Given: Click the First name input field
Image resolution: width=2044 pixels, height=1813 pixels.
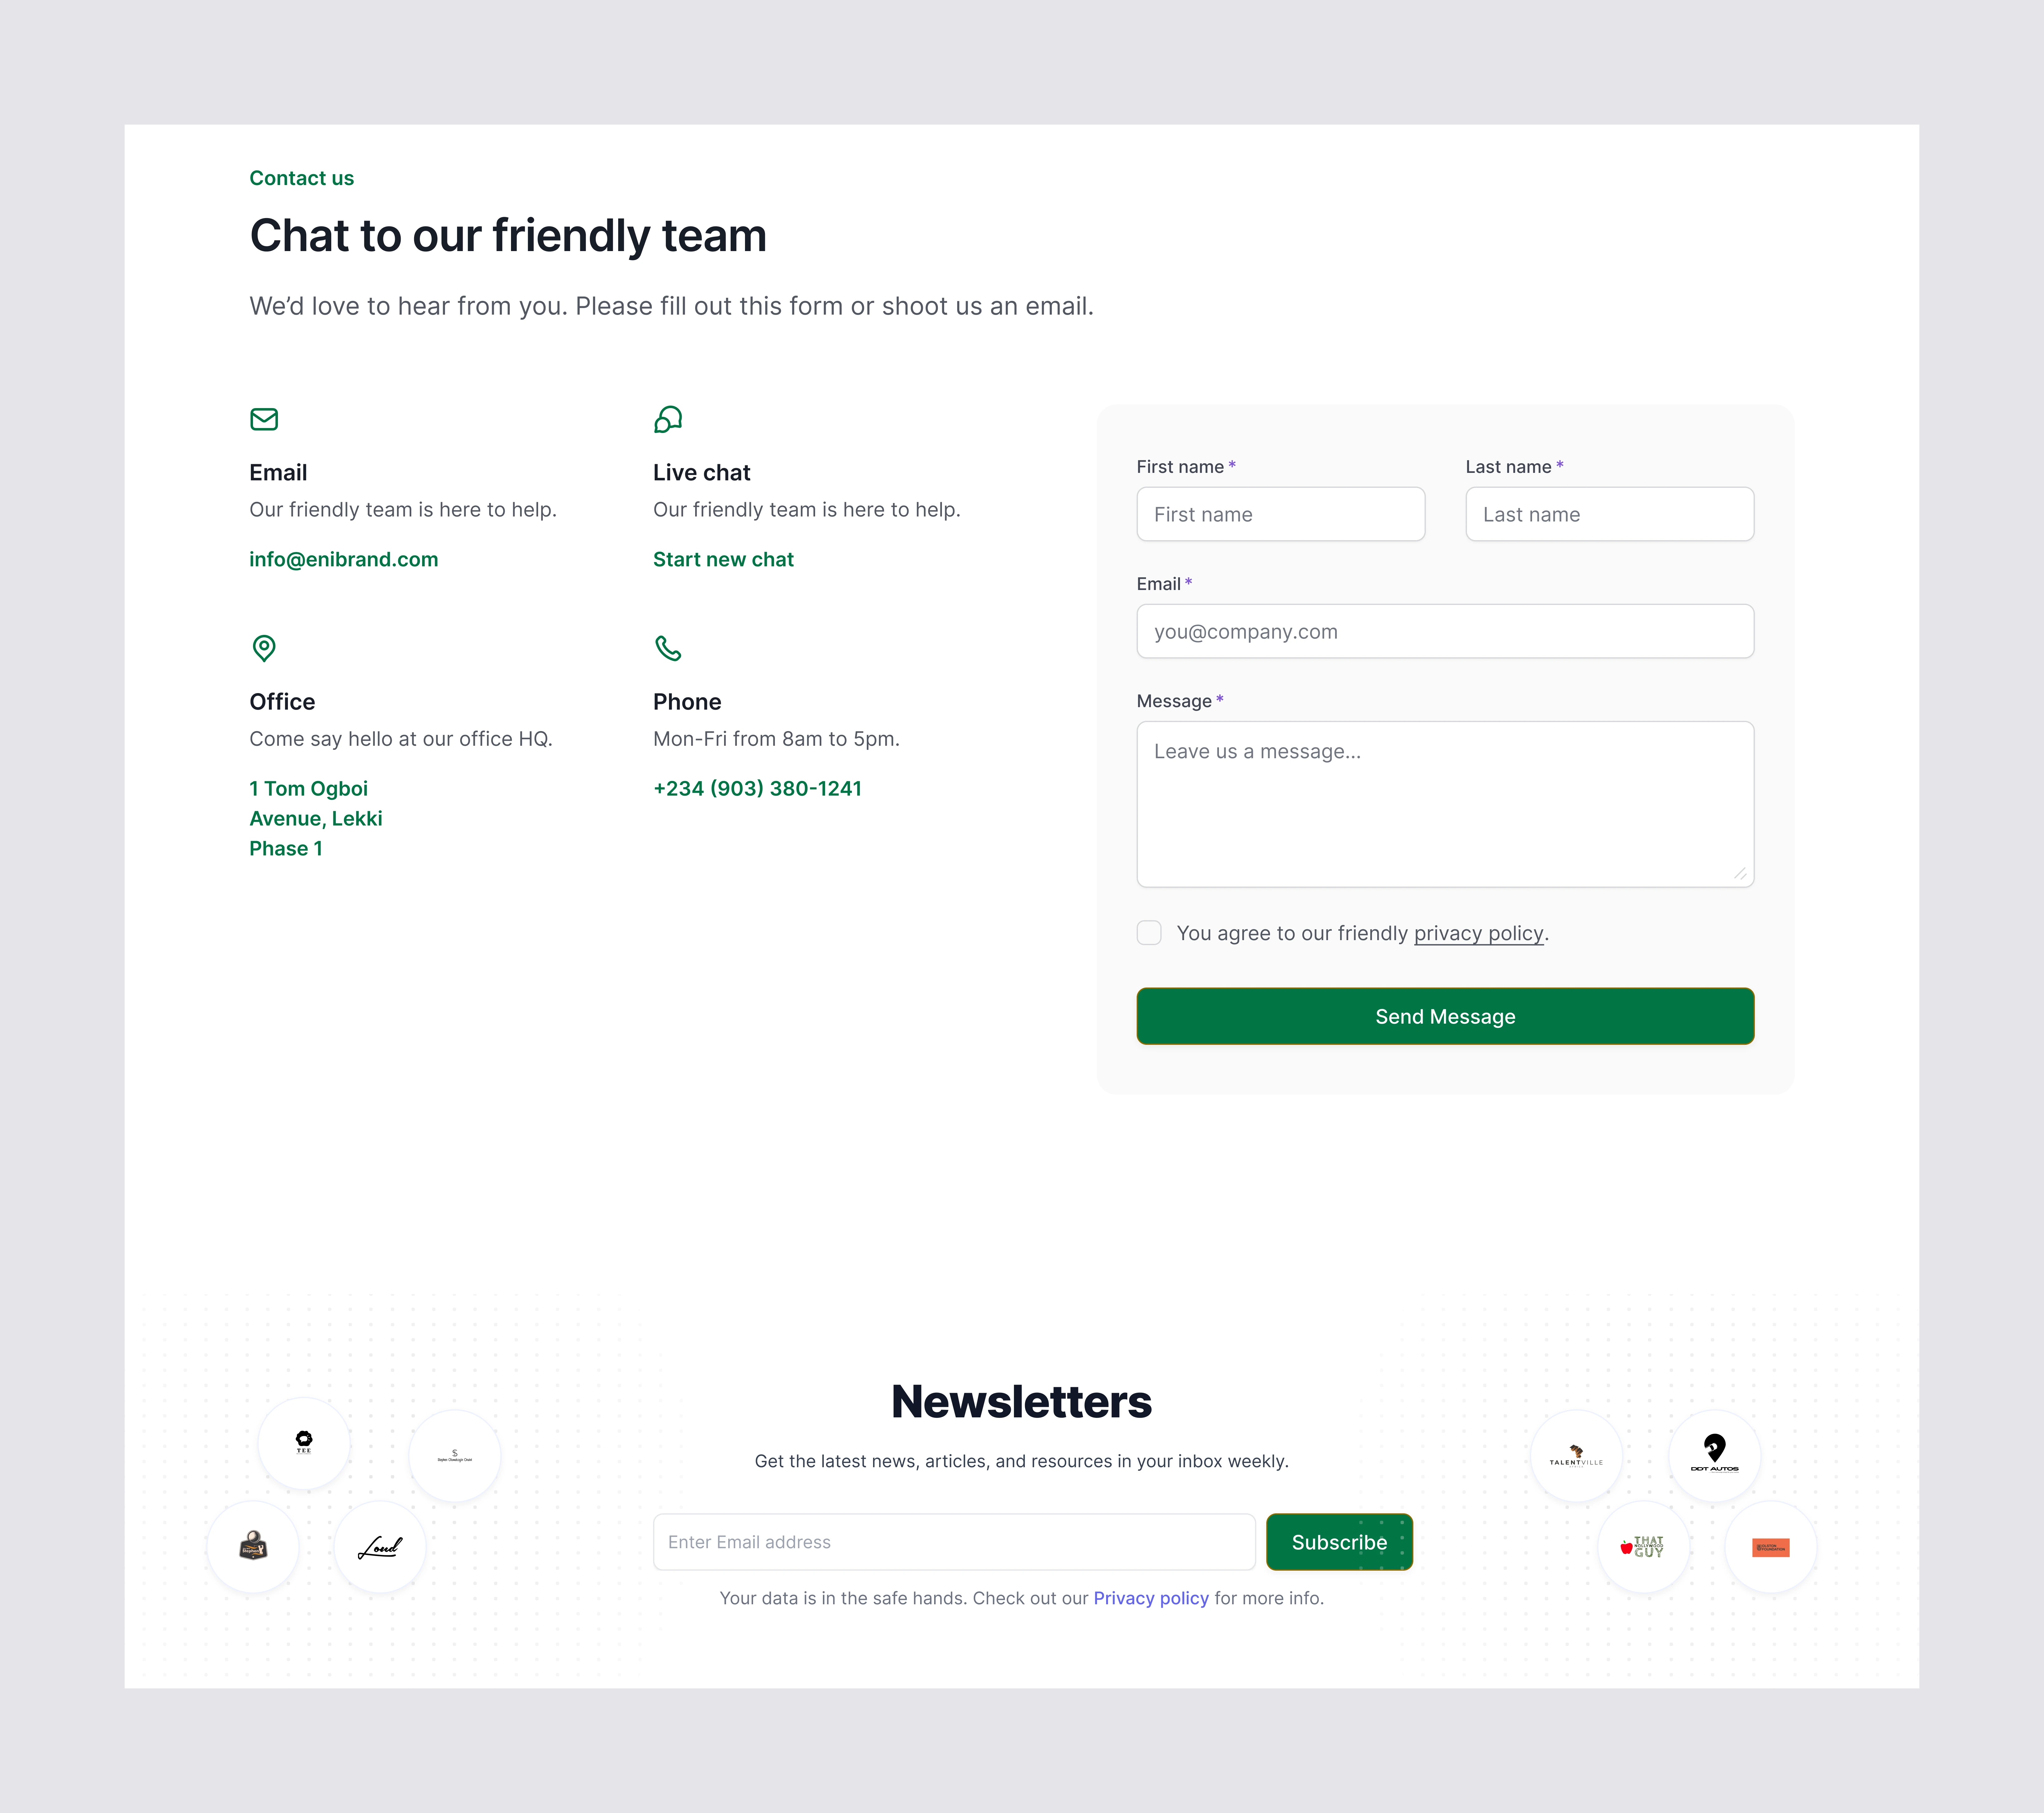Looking at the screenshot, I should click(x=1280, y=514).
